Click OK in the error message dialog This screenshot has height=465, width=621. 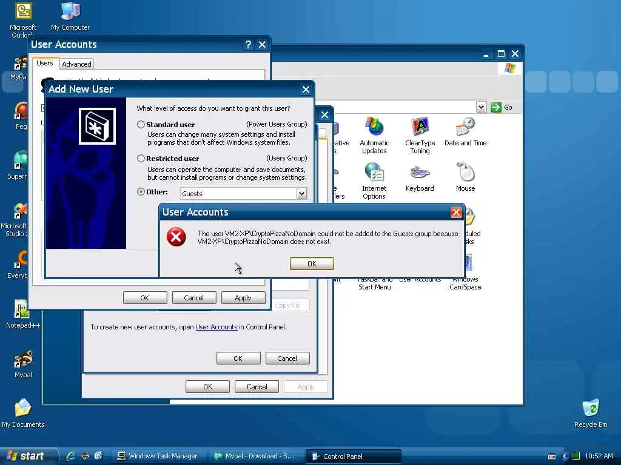[312, 264]
